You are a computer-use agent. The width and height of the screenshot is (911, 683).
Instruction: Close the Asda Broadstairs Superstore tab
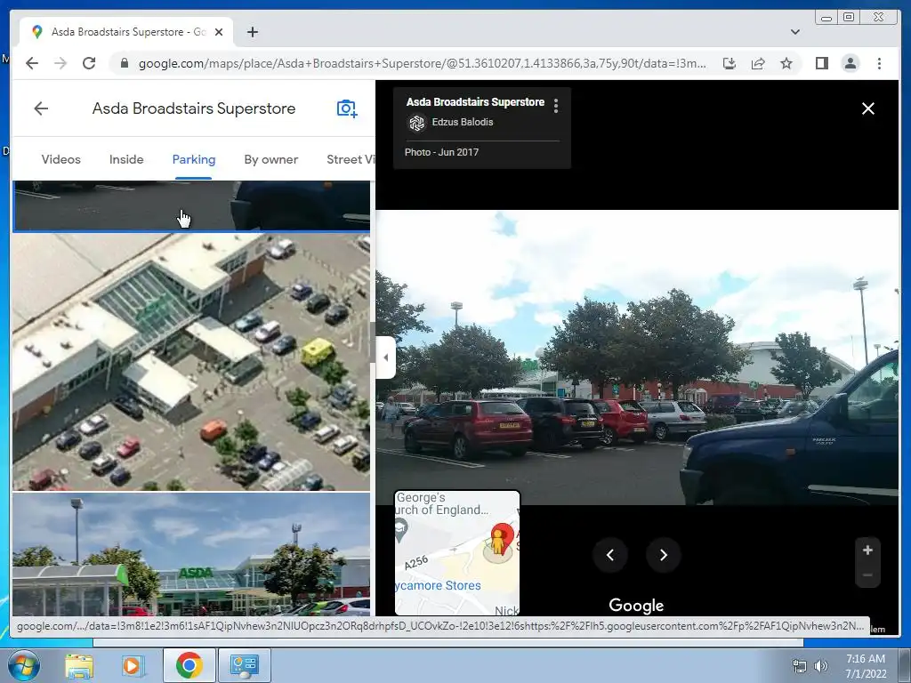click(219, 32)
